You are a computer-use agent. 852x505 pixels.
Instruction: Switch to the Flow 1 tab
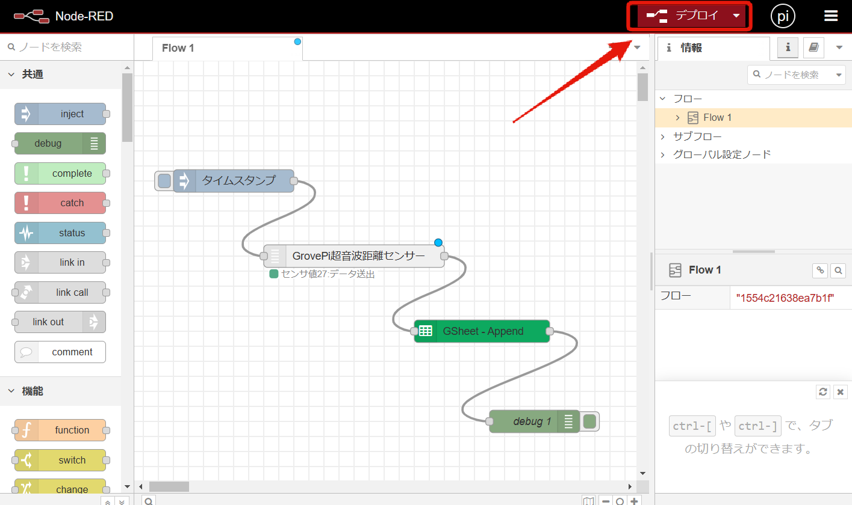[x=178, y=47]
